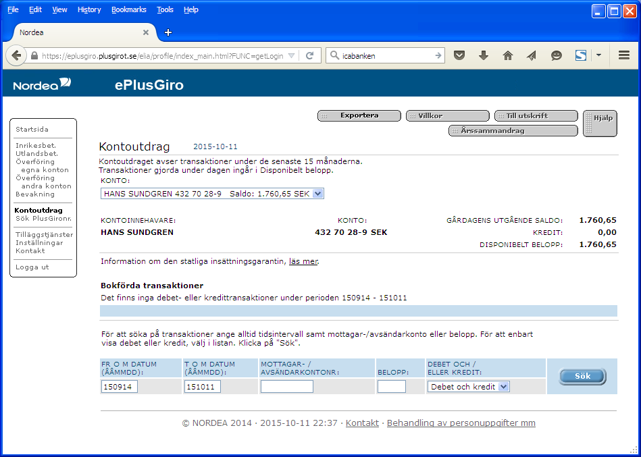The image size is (641, 457).
Task: Click the padlock site security icon
Action: [x=34, y=55]
